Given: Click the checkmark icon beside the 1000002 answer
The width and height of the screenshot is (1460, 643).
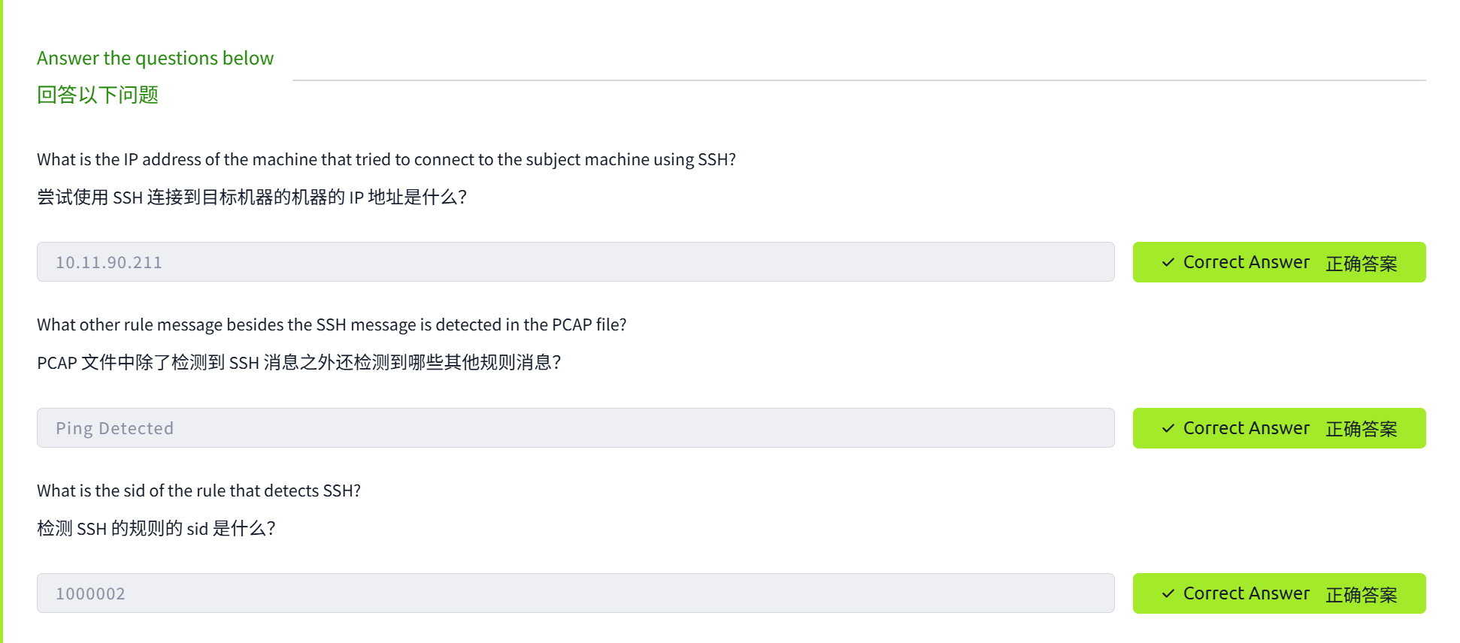Looking at the screenshot, I should (x=1168, y=593).
